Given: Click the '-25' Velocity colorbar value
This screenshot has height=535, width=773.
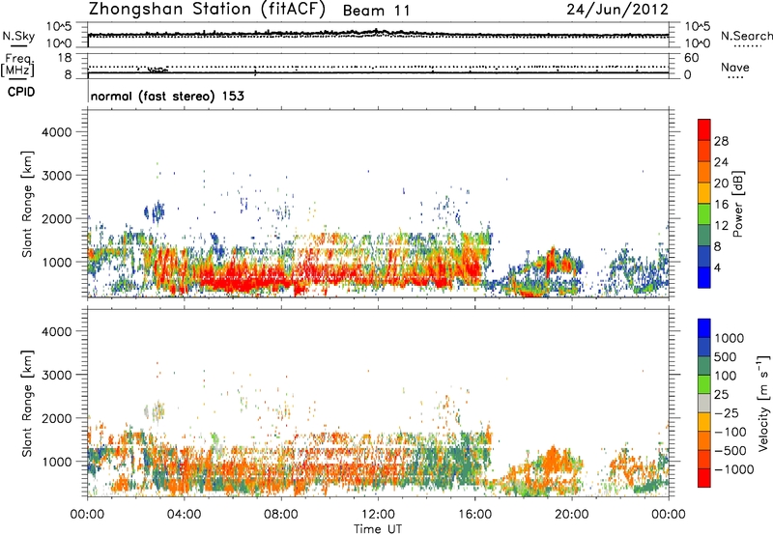Looking at the screenshot, I should (728, 413).
